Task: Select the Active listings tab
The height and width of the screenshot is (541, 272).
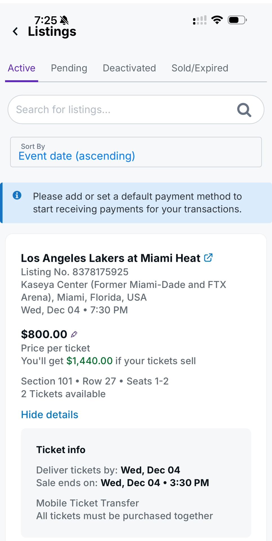Action: coord(21,68)
